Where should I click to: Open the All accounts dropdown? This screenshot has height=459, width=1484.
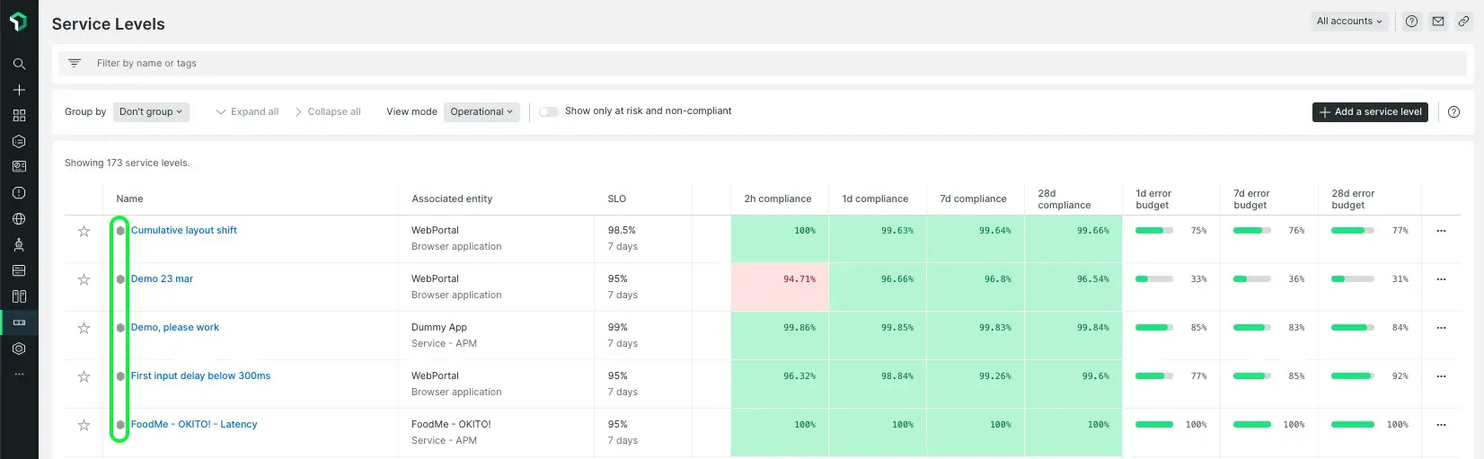coord(1349,22)
